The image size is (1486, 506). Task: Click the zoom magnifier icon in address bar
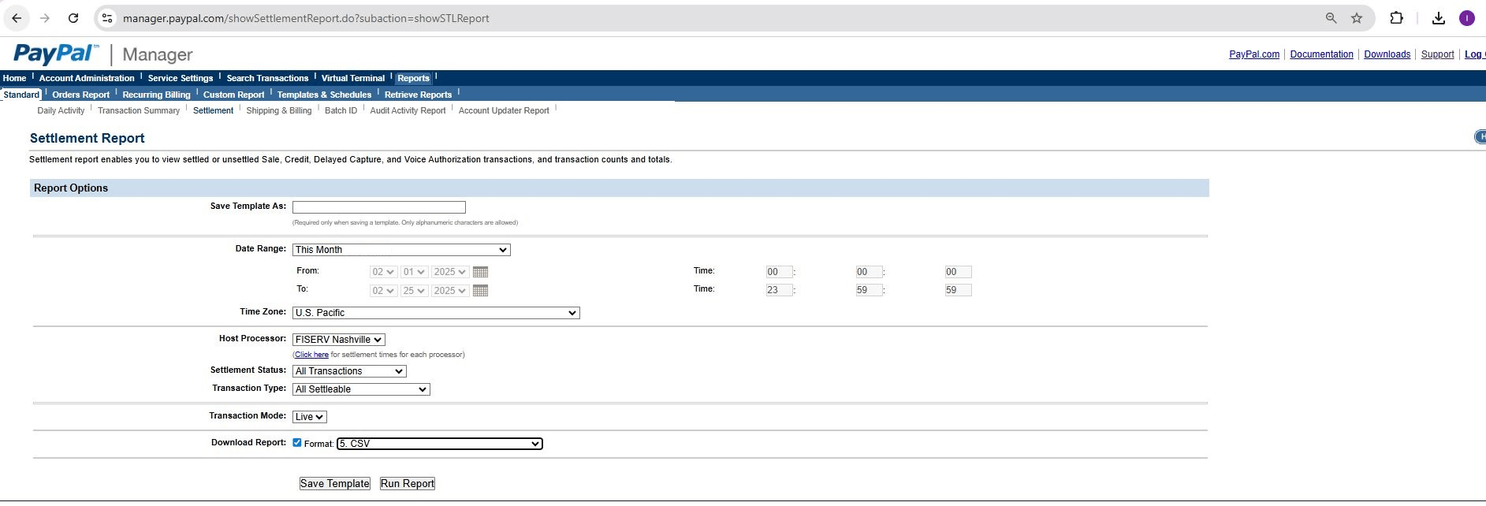click(1331, 18)
